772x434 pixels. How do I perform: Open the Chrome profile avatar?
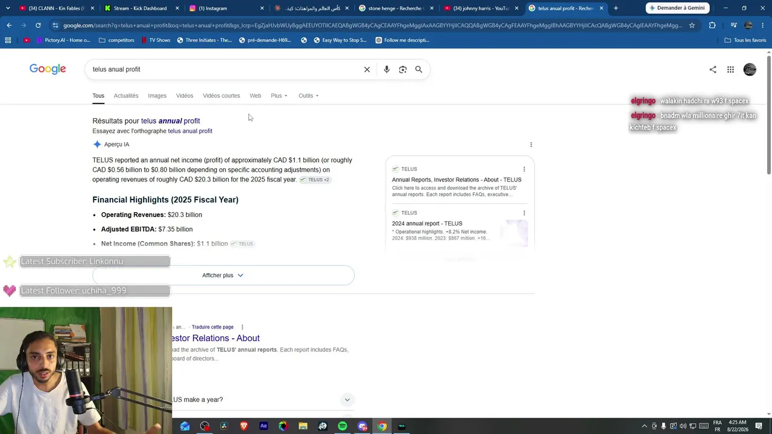click(x=748, y=25)
